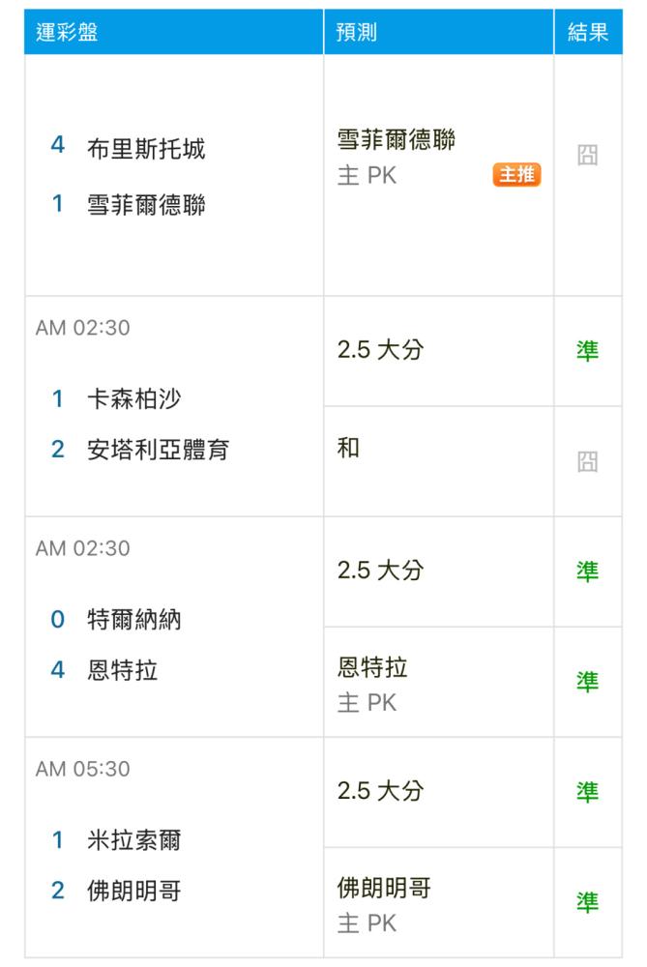Select the 結果 column header
Viewport: 647px width, 967px height.
588,32
